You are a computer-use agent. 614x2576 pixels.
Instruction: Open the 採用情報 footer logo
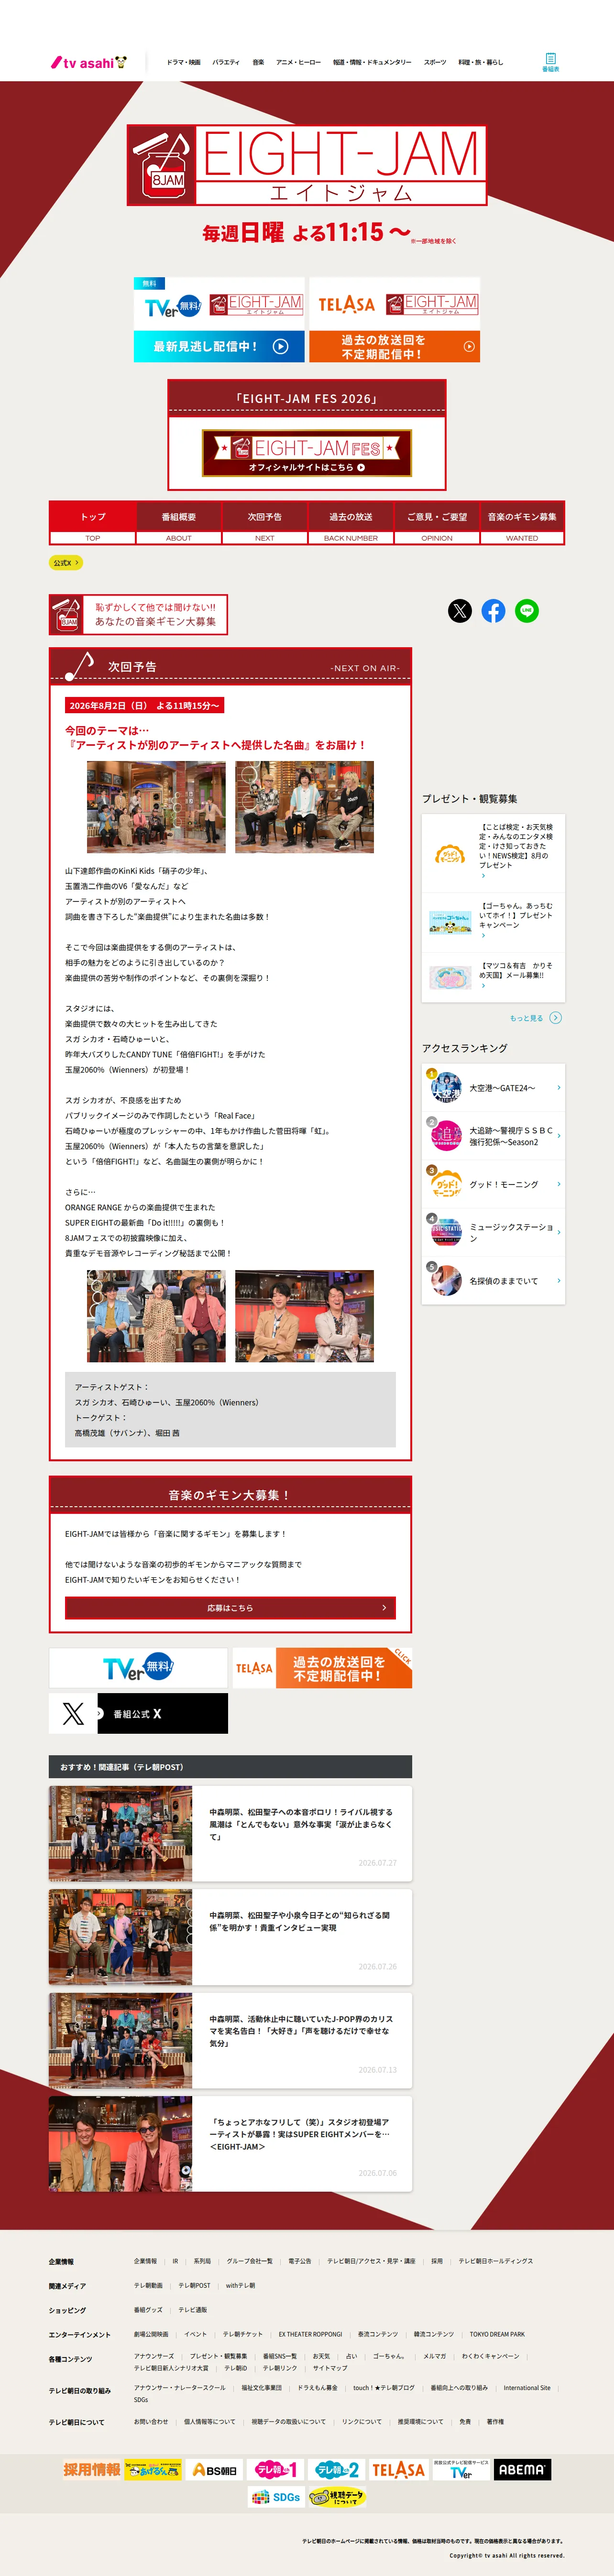pos(92,2470)
